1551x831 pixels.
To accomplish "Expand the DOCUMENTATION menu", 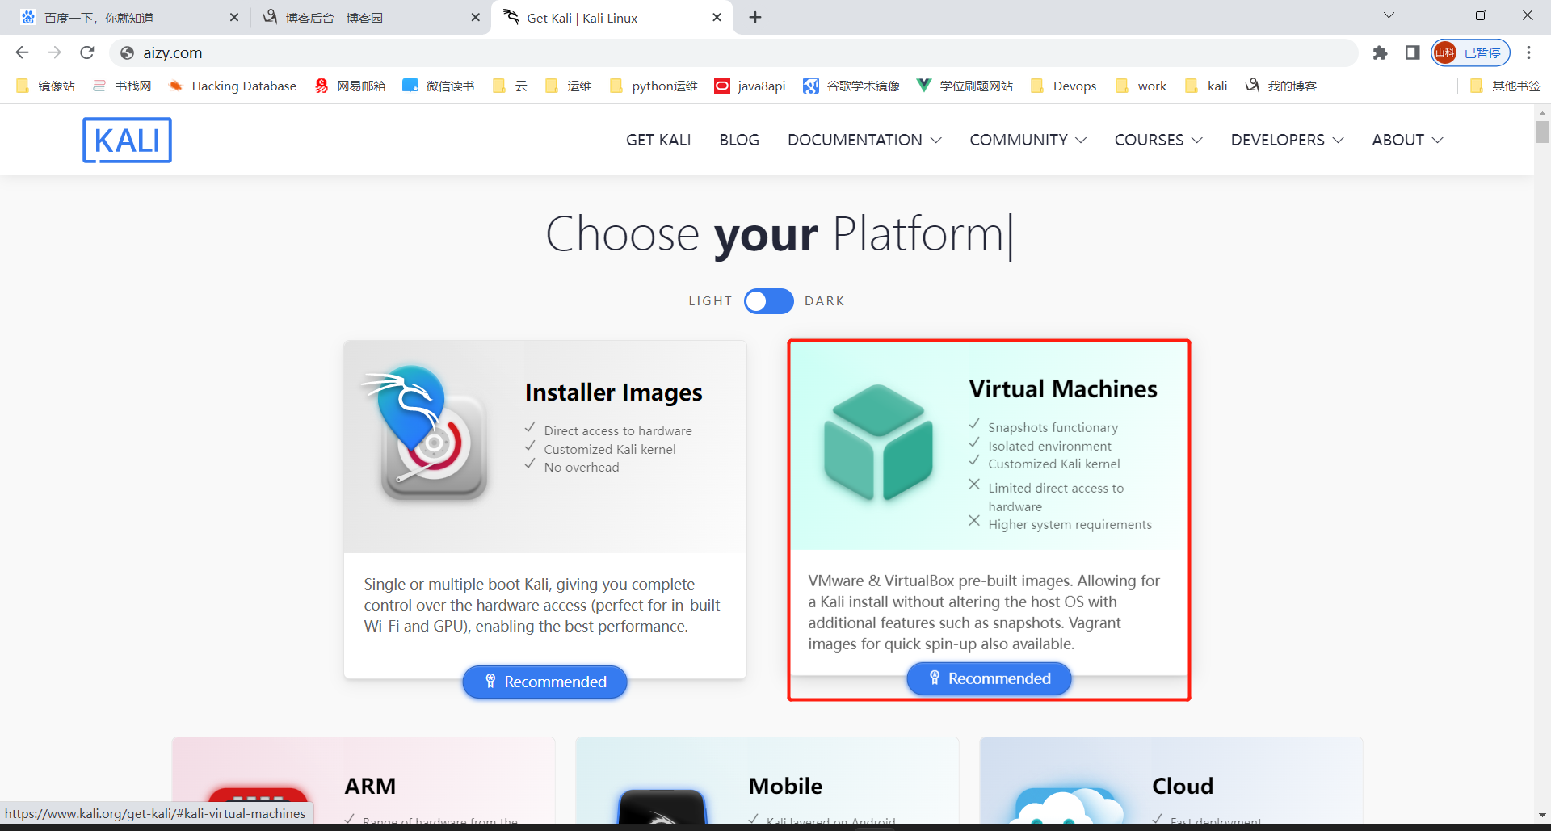I will pos(864,140).
